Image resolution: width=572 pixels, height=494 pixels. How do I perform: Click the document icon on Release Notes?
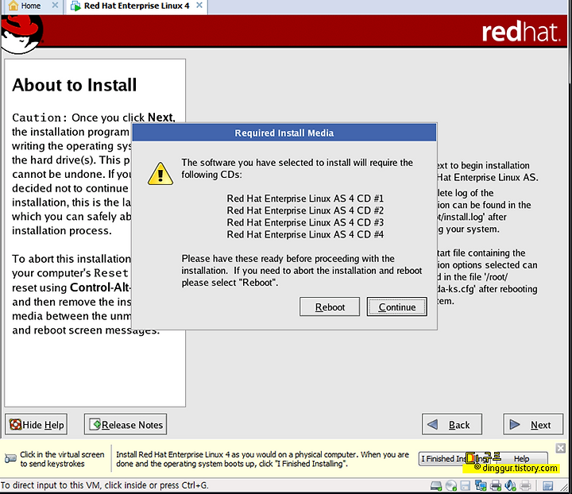(x=95, y=424)
